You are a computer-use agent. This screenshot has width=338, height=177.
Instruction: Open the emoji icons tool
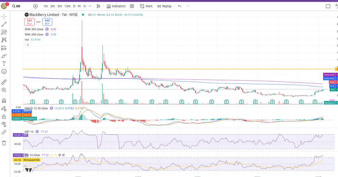tap(4, 72)
